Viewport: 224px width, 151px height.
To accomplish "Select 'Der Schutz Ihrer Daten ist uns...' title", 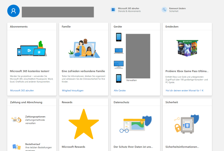I will (x=133, y=147).
